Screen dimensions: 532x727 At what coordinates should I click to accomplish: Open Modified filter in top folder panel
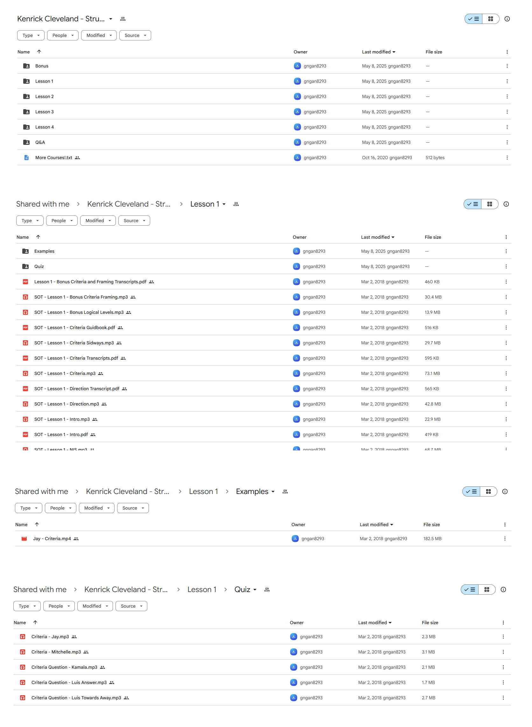tap(99, 35)
